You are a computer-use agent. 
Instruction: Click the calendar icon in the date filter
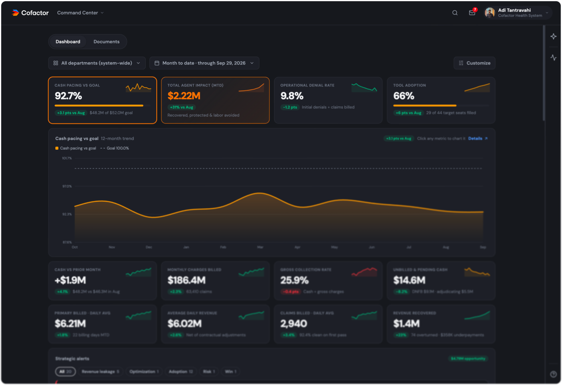pos(157,63)
